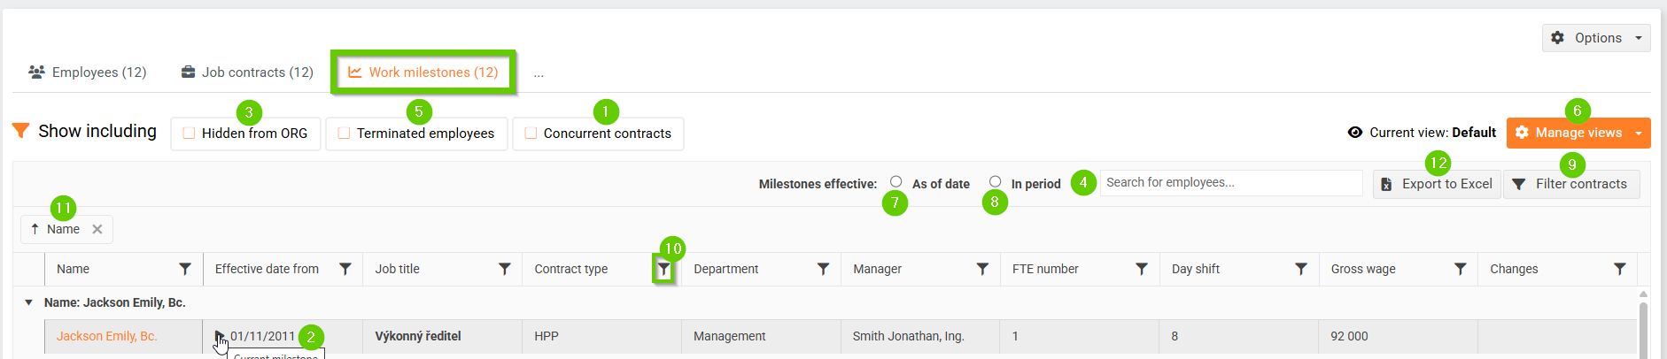The width and height of the screenshot is (1667, 359).
Task: Click the Job title column filter icon
Action: pos(504,269)
